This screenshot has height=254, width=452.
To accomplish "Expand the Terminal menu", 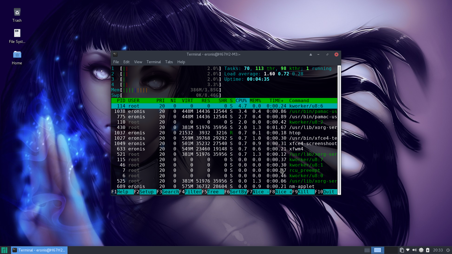I will click(153, 62).
